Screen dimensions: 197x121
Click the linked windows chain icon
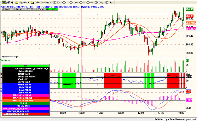(x=4, y=3)
